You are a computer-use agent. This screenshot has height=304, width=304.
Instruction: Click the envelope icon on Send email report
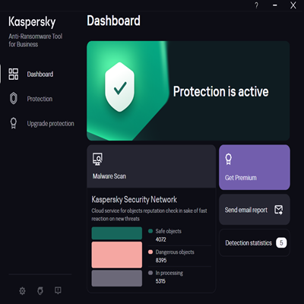pos(279,210)
